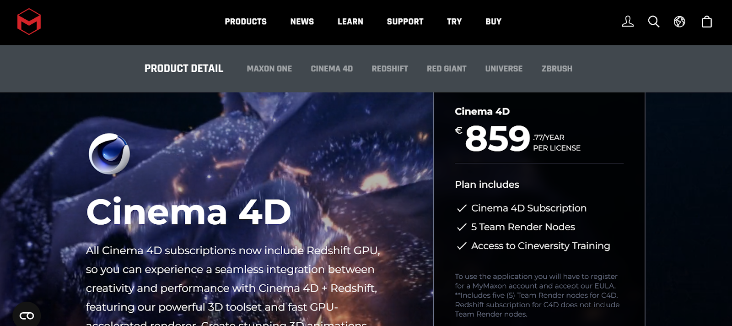
Task: Open the search magnifier icon
Action: (654, 22)
